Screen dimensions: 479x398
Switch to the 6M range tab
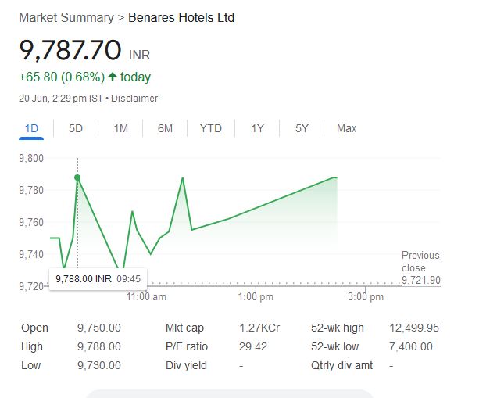[165, 128]
